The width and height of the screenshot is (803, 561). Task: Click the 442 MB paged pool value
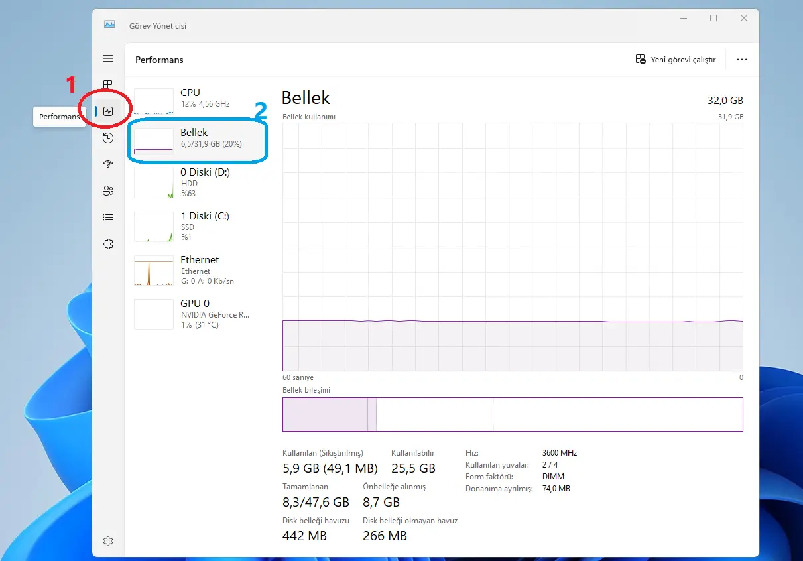[304, 536]
